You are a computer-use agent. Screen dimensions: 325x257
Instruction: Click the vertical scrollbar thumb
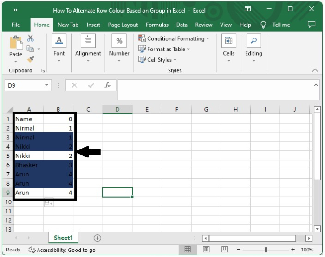click(317, 147)
